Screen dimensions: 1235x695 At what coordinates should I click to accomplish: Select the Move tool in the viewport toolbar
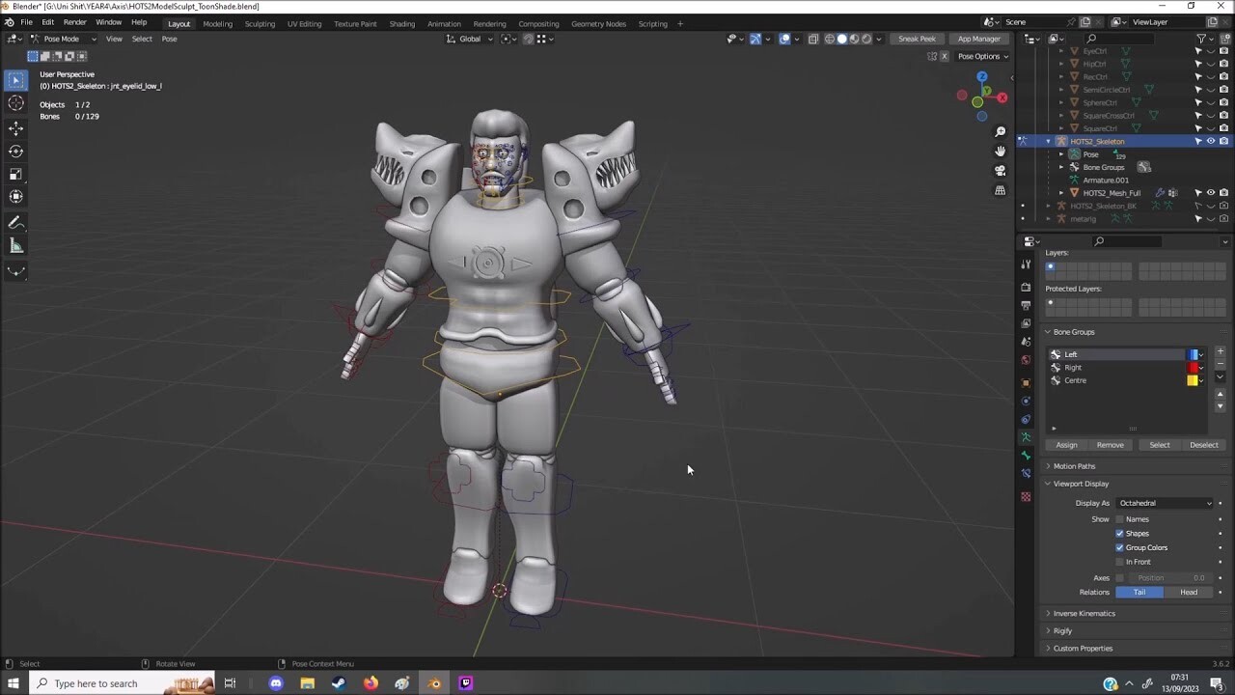pos(15,128)
